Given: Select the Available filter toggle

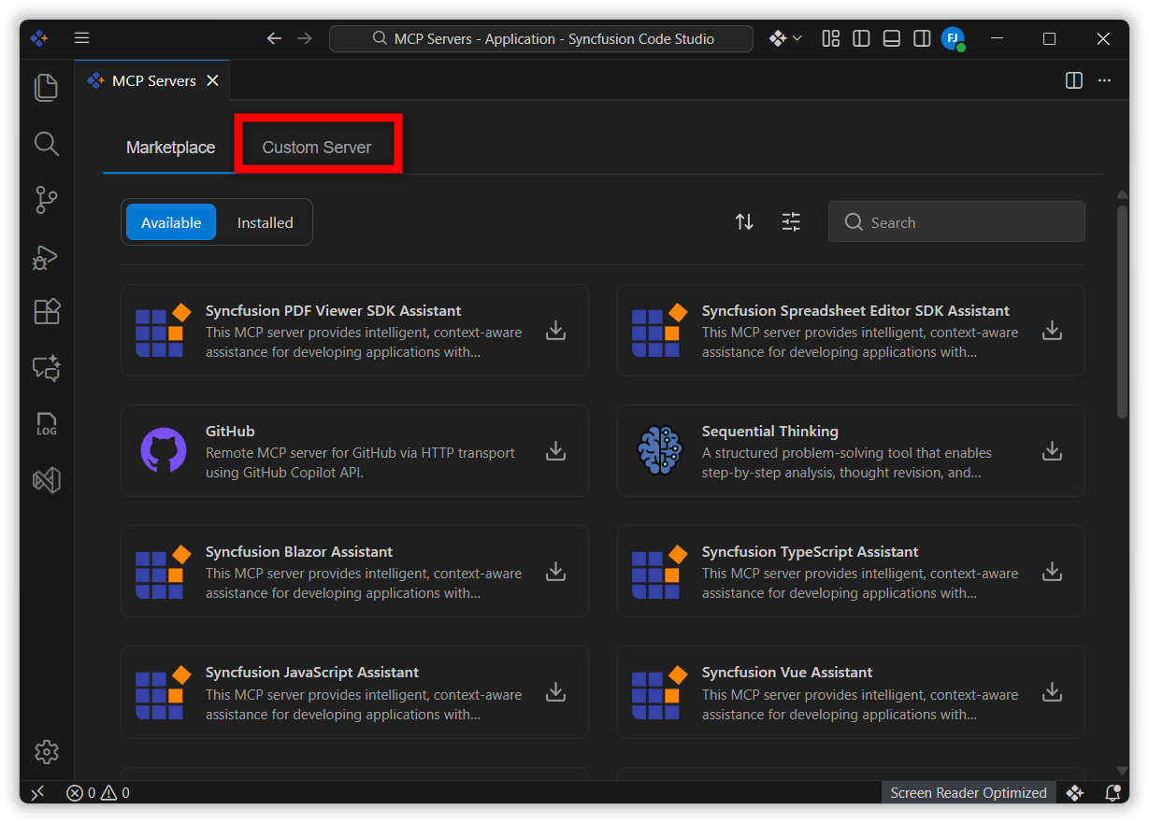Looking at the screenshot, I should pyautogui.click(x=171, y=222).
